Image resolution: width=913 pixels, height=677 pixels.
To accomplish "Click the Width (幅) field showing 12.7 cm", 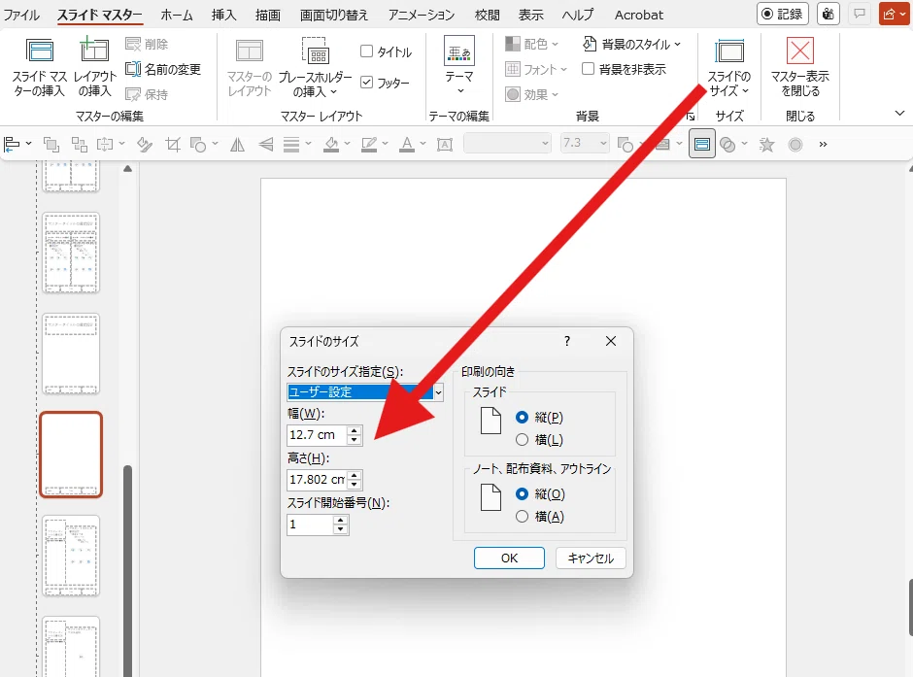I will (x=319, y=435).
